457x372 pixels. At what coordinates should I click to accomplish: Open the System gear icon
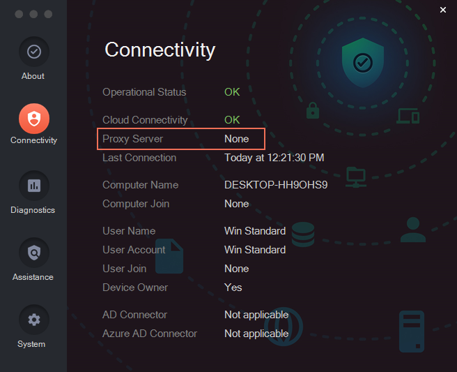(34, 320)
